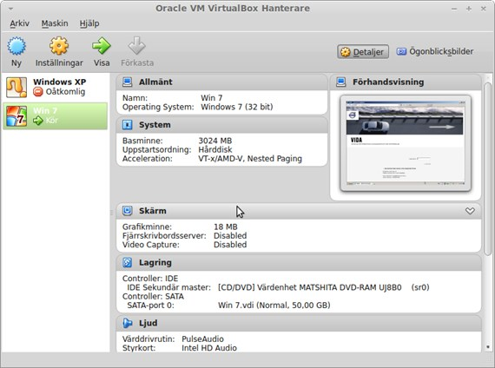Click the 'Controller: IDE' label
The image size is (495, 368).
[x=150, y=279]
